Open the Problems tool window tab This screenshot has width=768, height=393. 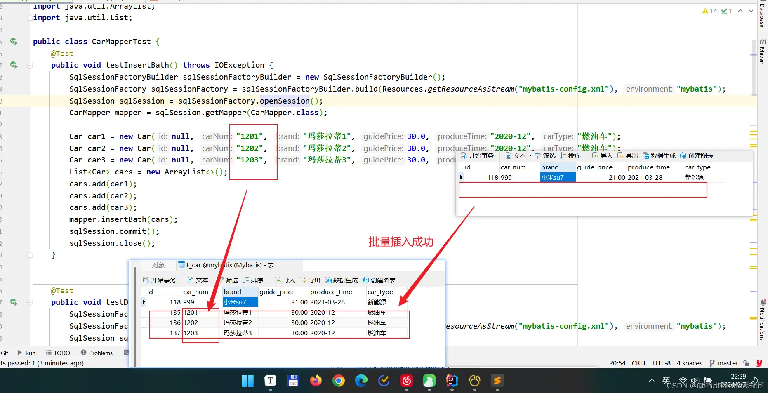97,353
